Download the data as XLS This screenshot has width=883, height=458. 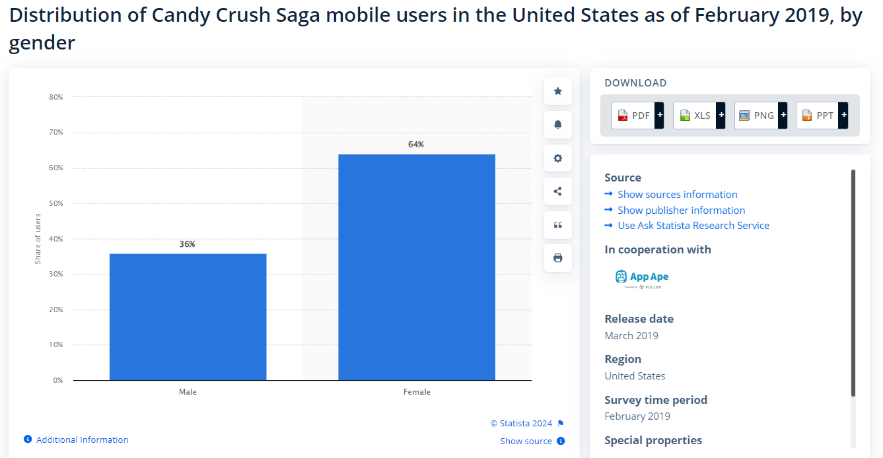(x=695, y=115)
